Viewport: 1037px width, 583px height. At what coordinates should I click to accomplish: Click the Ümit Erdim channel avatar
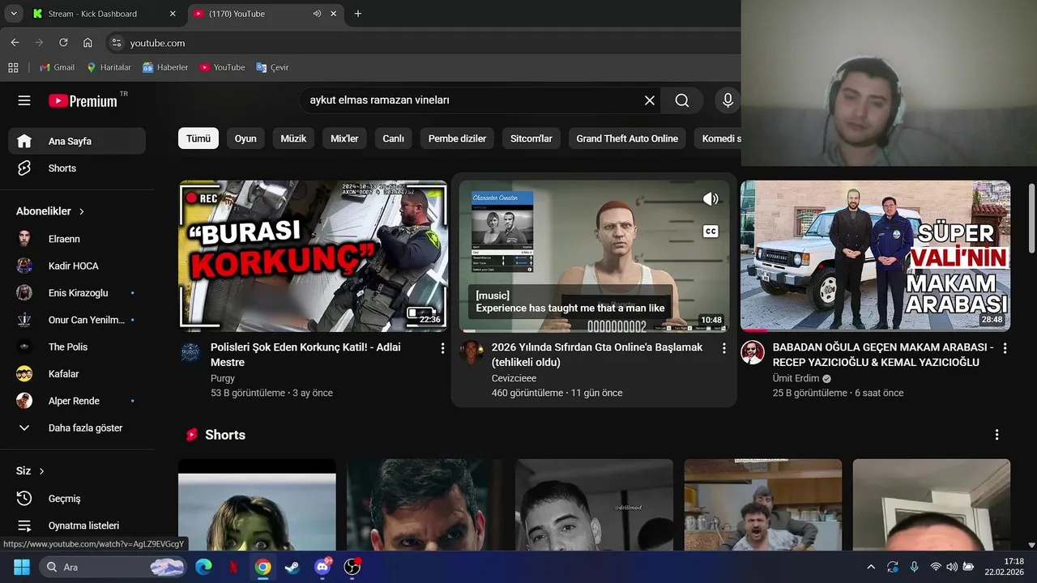coord(753,352)
